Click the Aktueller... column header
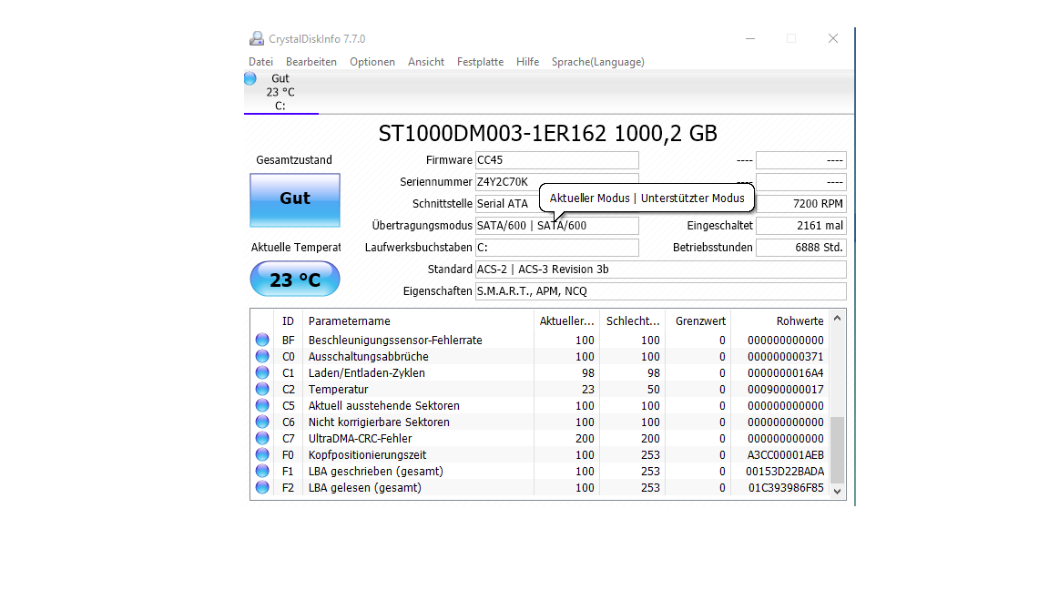 (x=566, y=321)
